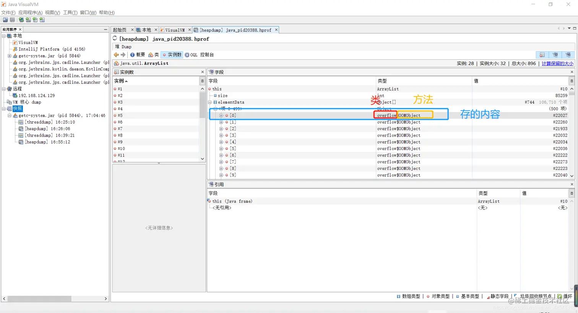Collapse getc-system.jar 17:04:46 snapshot node
This screenshot has width=578, height=313.
coord(10,116)
